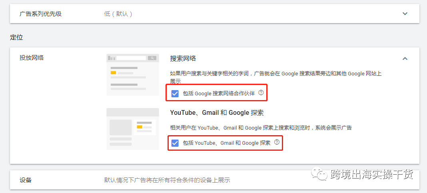Click the 投放网络 label
This screenshot has width=427, height=193.
point(32,57)
